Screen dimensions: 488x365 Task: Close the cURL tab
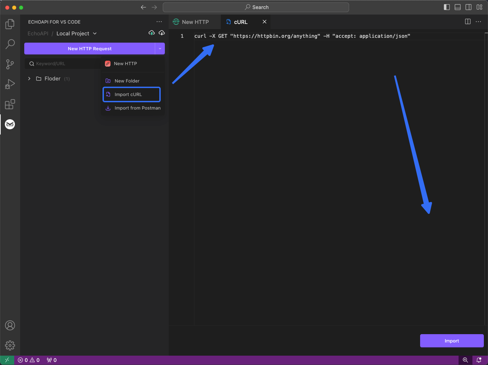point(265,22)
